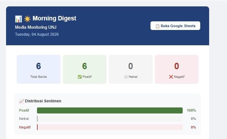Viewport: 227px width, 139px height.
Task: Click the red X icon beside Negatif
Action: click(x=171, y=77)
